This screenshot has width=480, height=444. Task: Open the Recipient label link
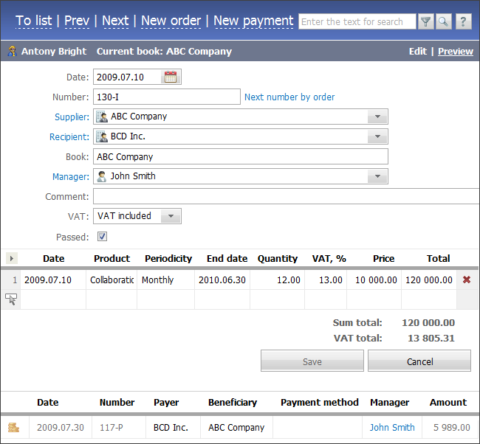(x=69, y=136)
